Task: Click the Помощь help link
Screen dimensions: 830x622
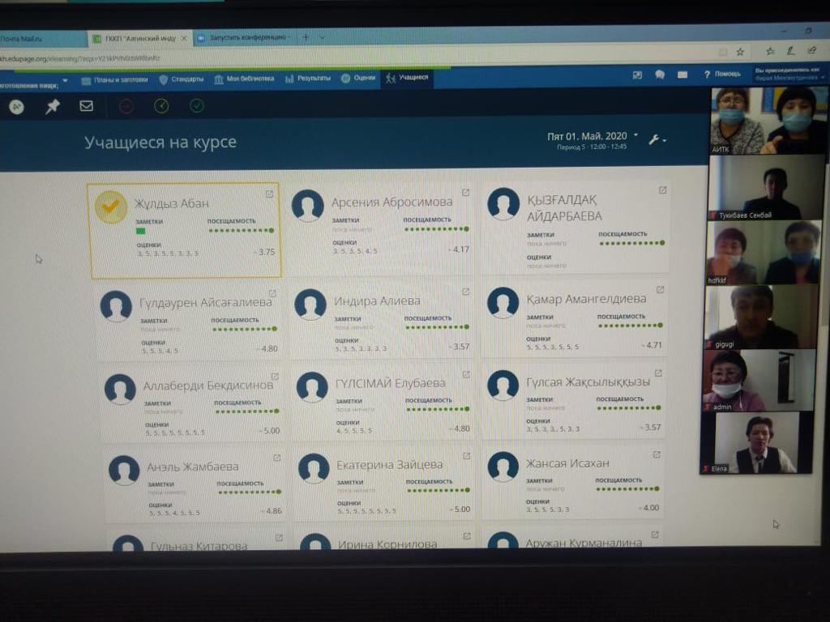Action: click(721, 74)
